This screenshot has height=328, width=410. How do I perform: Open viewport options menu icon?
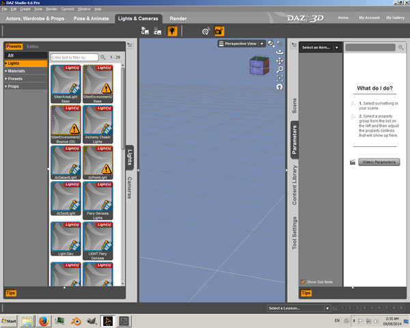click(x=280, y=43)
